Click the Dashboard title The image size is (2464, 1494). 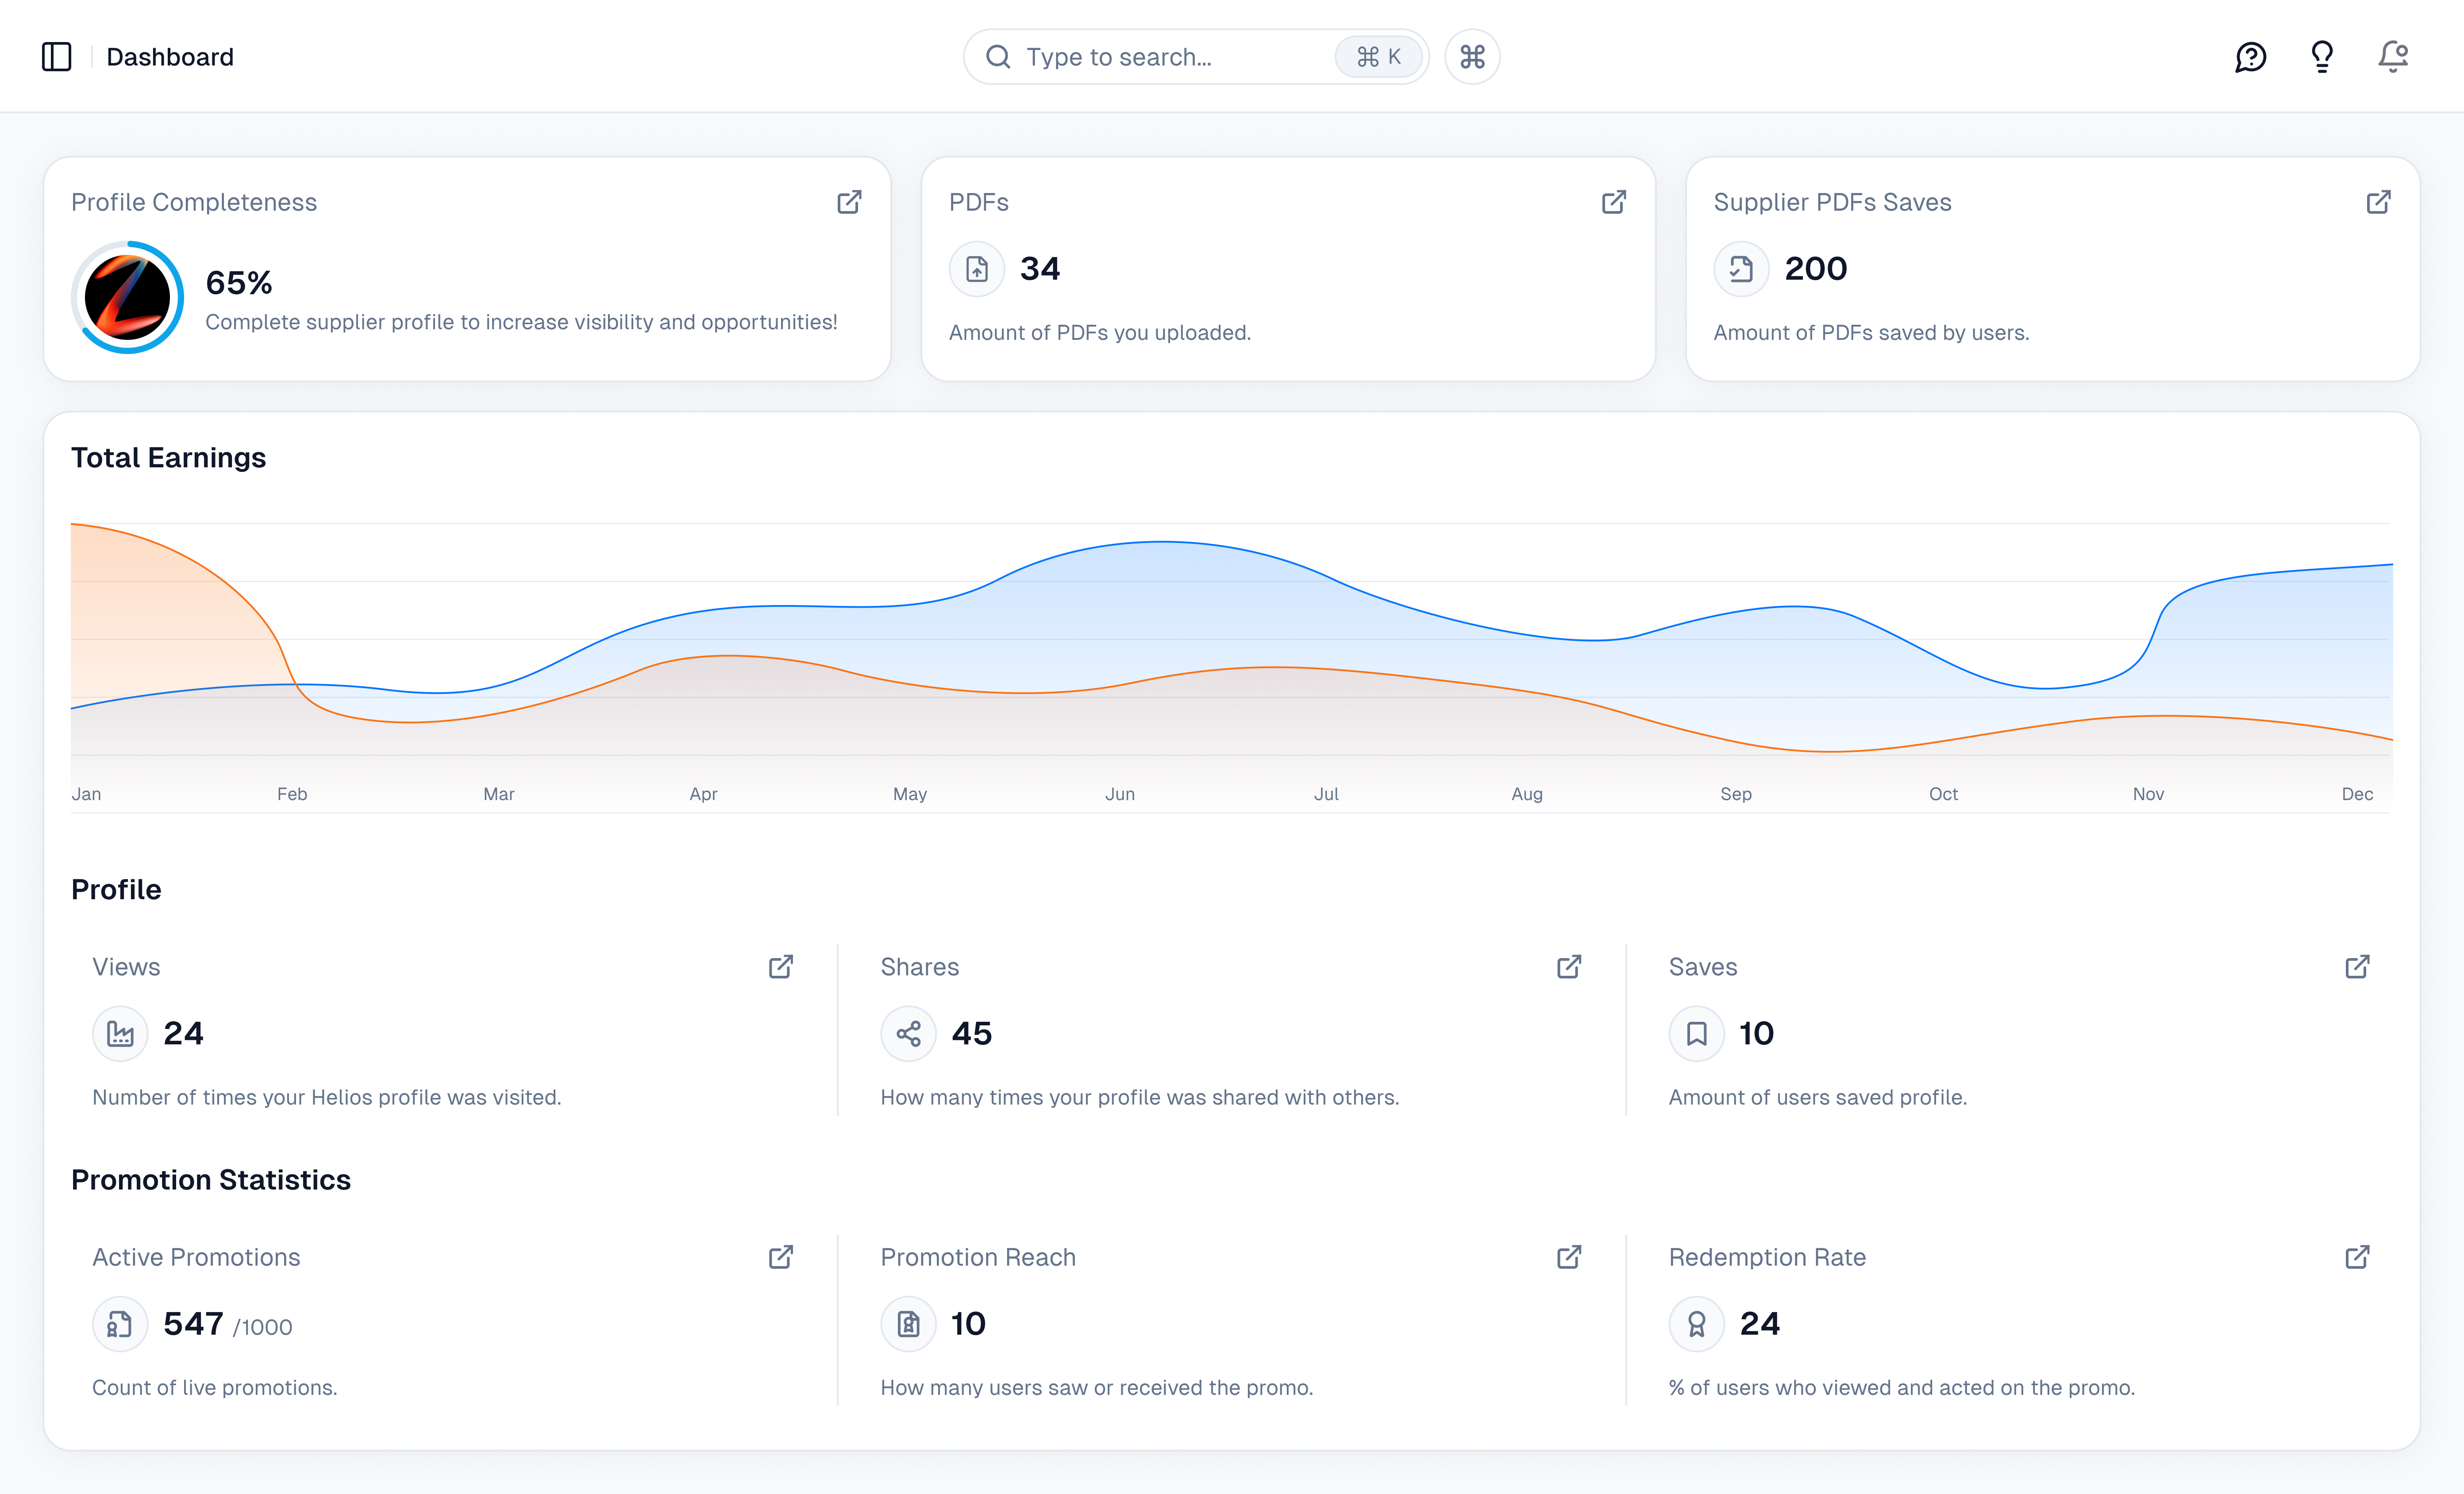coord(170,57)
